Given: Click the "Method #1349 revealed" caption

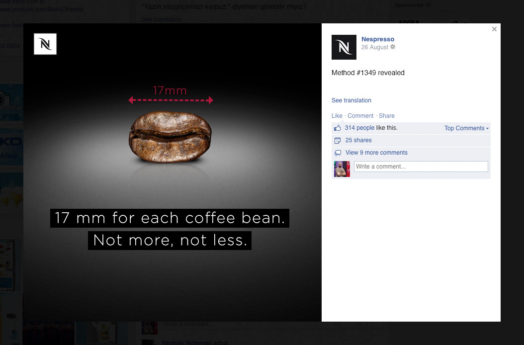Looking at the screenshot, I should pos(368,73).
